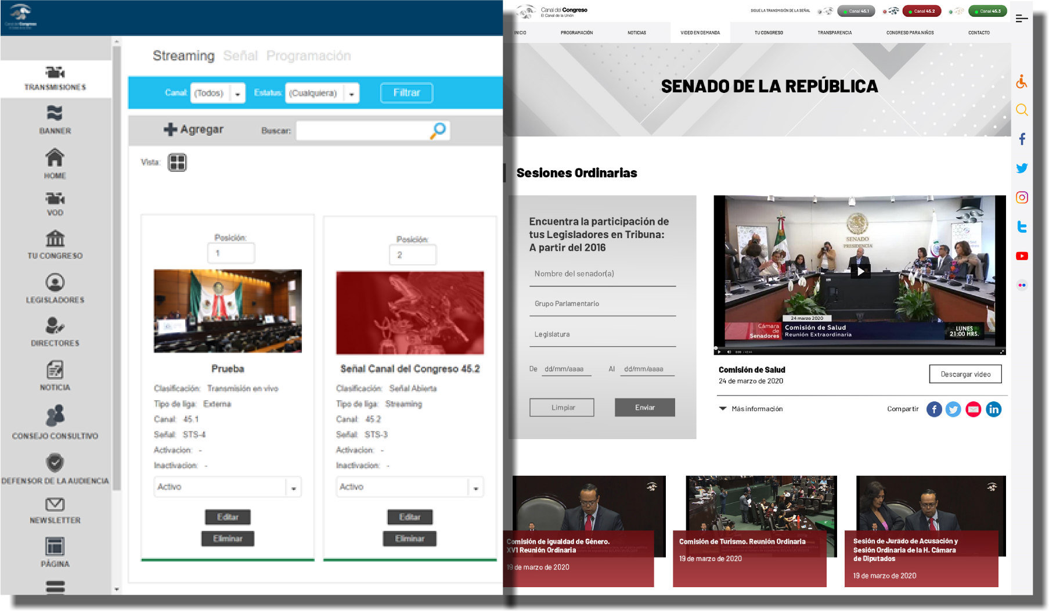Click the Home house icon
The height and width of the screenshot is (611, 1049).
(55, 158)
